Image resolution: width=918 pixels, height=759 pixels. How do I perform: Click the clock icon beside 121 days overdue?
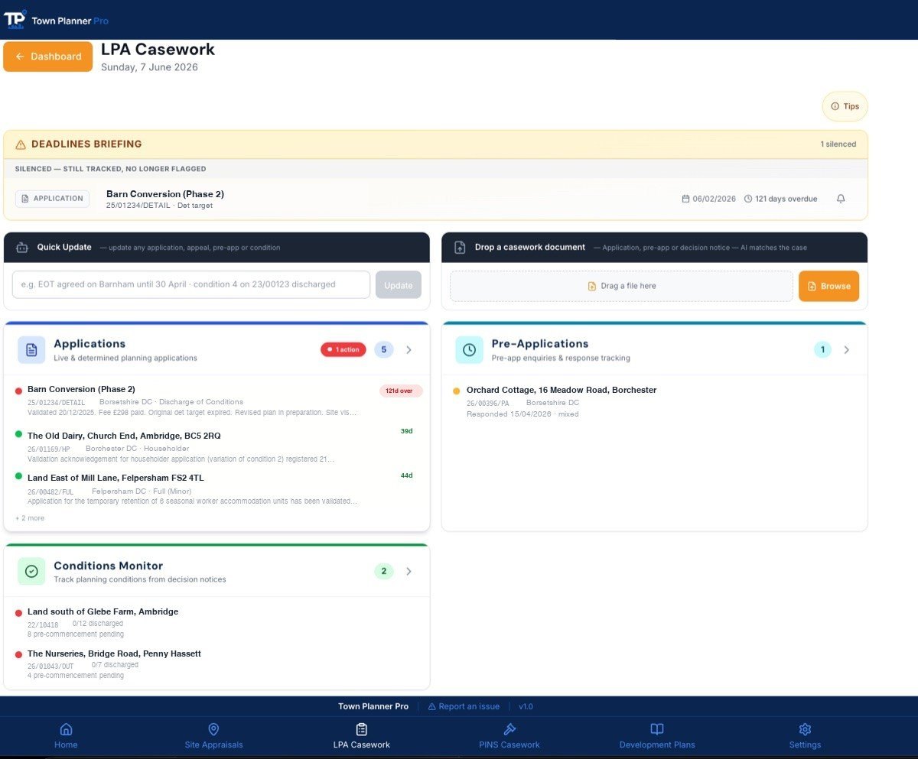click(x=748, y=199)
